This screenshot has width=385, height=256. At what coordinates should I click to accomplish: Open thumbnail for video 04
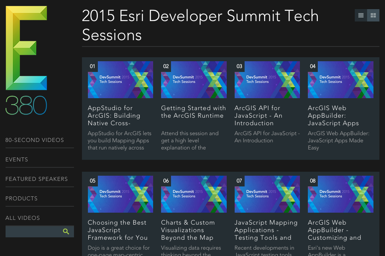[340, 80]
